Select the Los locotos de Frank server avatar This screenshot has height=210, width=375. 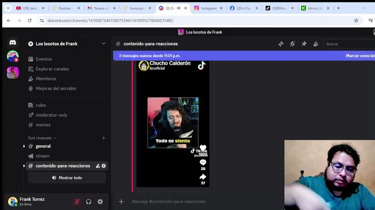[x=13, y=73]
